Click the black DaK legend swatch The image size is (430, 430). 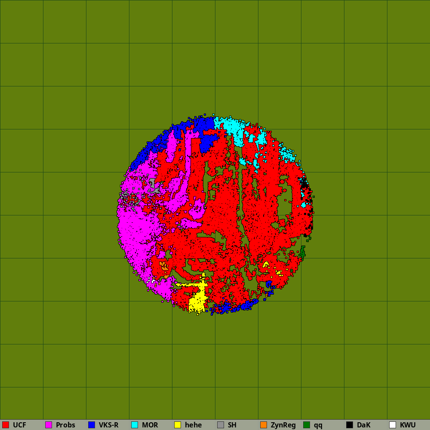click(350, 425)
